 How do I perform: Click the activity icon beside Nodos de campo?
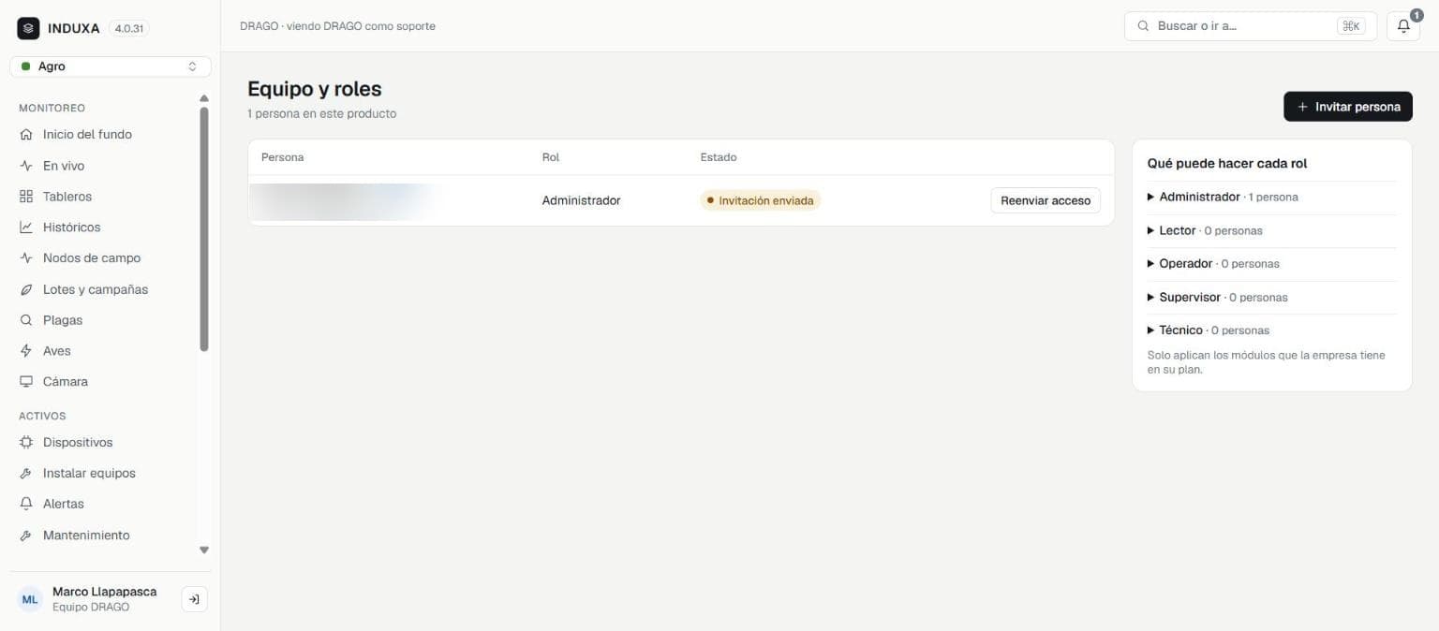pos(26,258)
